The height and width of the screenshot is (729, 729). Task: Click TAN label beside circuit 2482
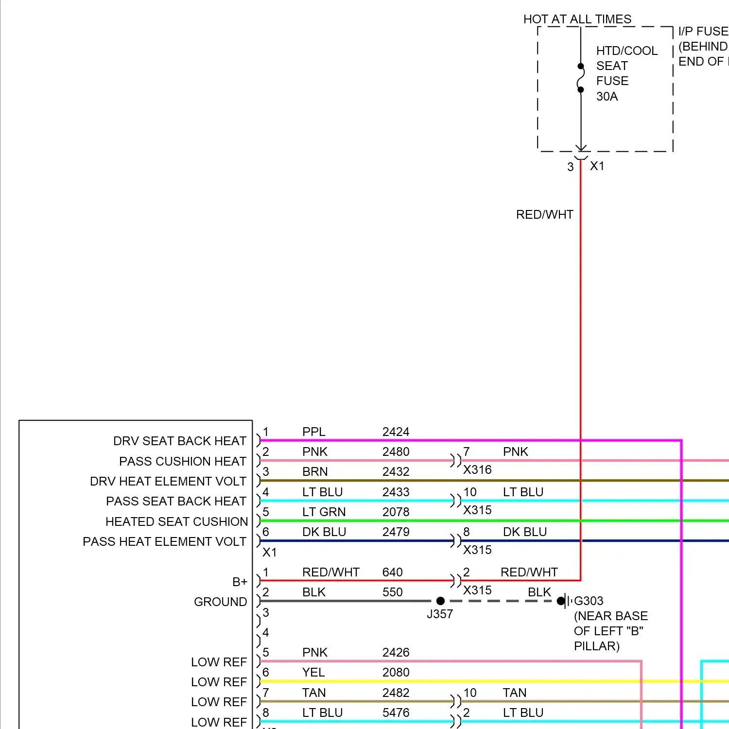[x=314, y=693]
